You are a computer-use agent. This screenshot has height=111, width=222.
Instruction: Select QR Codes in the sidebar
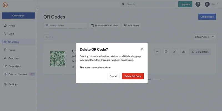18,42
